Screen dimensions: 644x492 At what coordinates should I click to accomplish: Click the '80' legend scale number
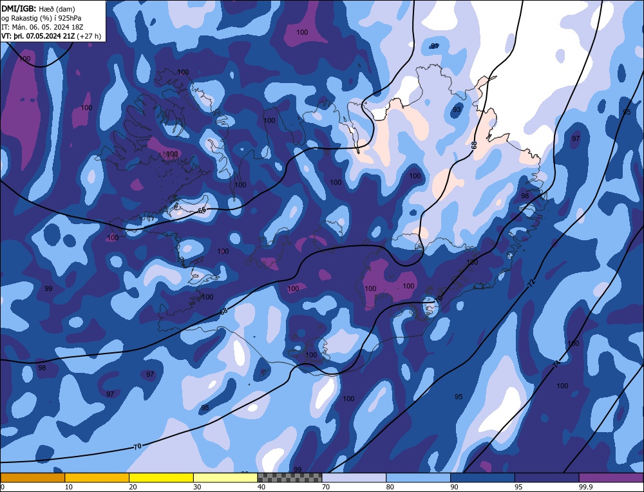point(390,487)
